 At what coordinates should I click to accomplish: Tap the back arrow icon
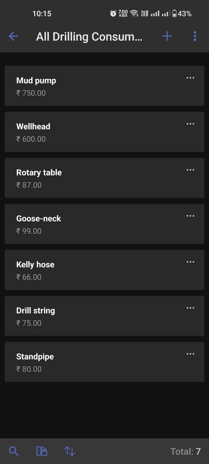(x=14, y=36)
